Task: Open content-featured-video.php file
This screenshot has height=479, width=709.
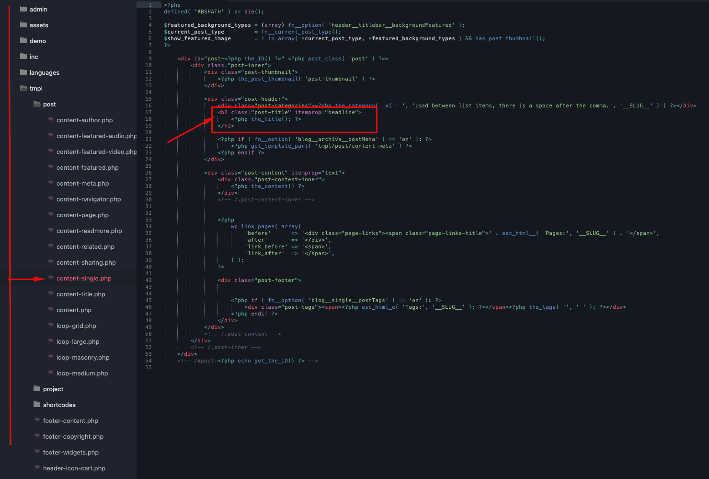Action: pyautogui.click(x=96, y=152)
